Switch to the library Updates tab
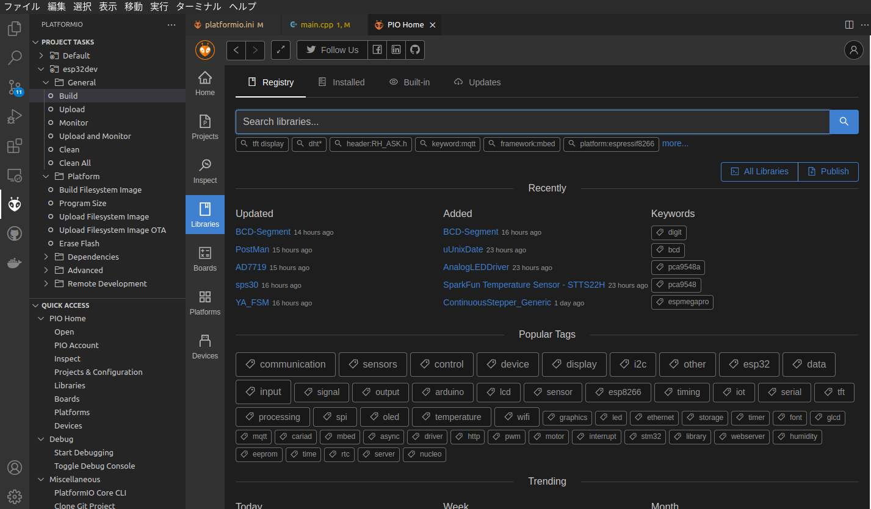 point(477,82)
